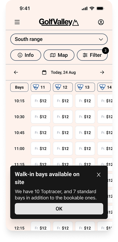Open the calendar date picker icon

[x=44, y=72]
